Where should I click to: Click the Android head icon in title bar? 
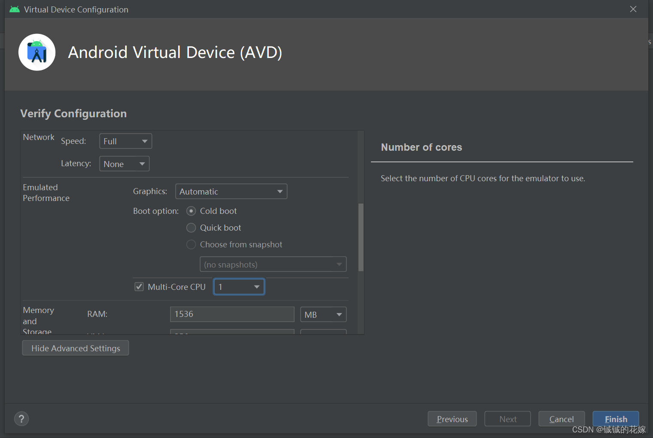[x=15, y=9]
